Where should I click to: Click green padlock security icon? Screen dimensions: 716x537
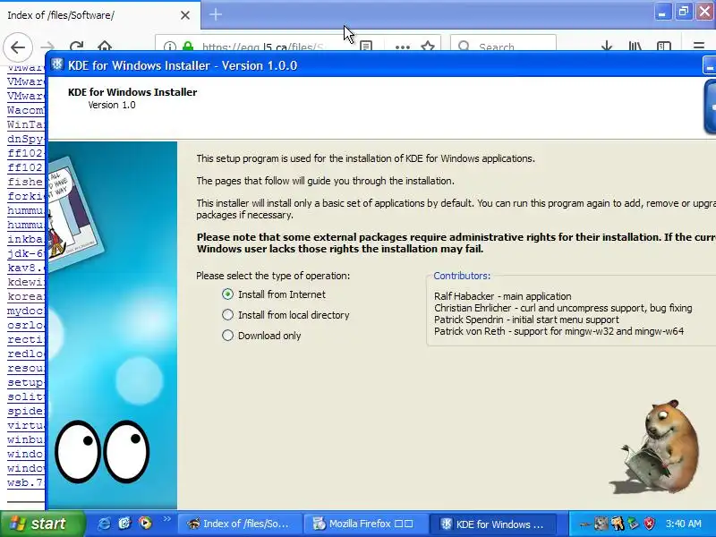pyautogui.click(x=187, y=47)
